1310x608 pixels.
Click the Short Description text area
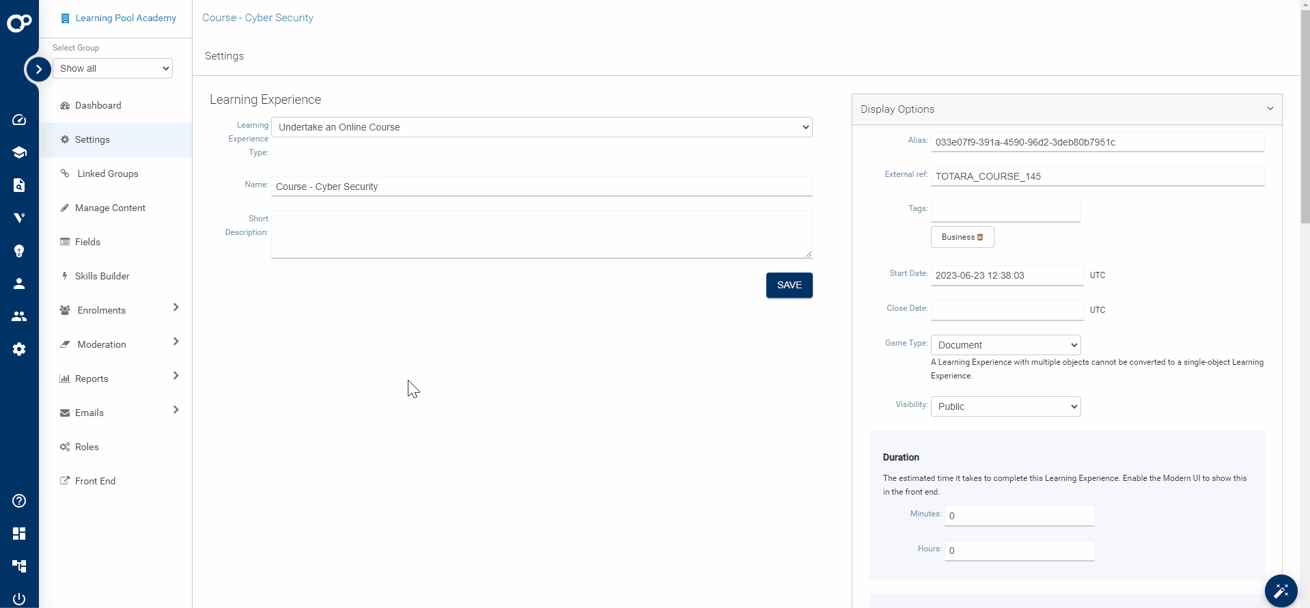coord(542,234)
